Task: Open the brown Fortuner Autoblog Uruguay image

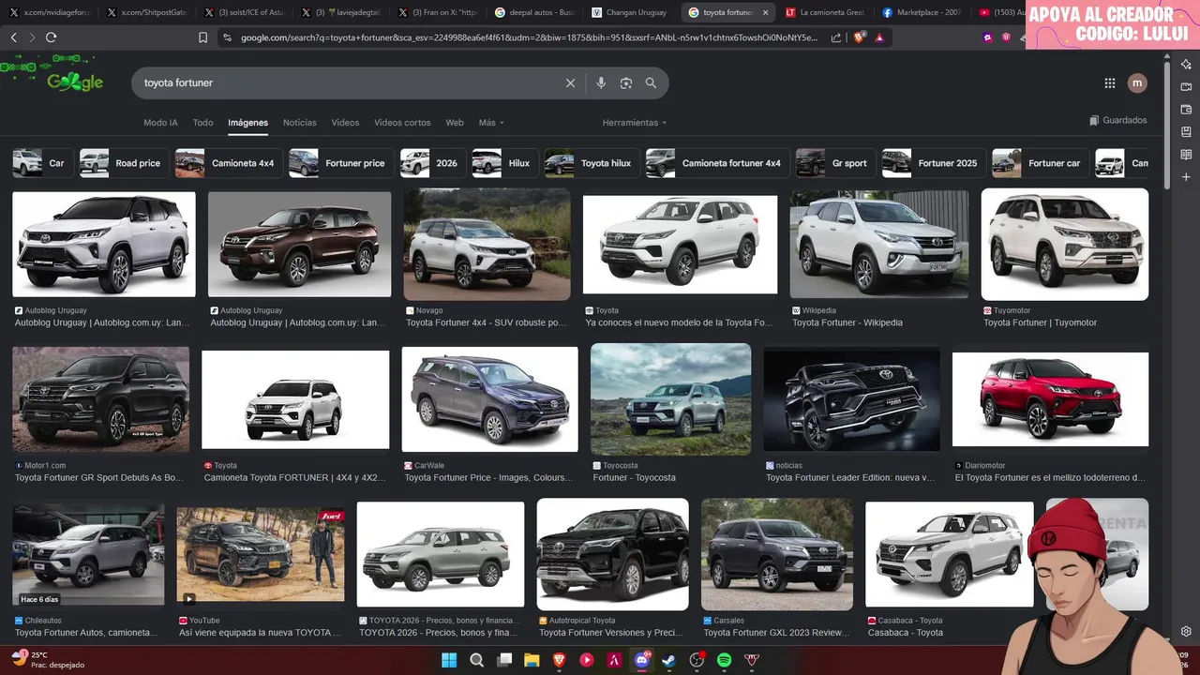Action: click(x=299, y=245)
